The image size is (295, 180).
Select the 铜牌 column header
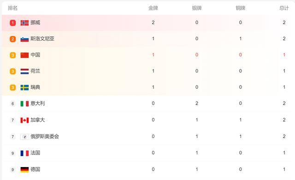tap(241, 8)
